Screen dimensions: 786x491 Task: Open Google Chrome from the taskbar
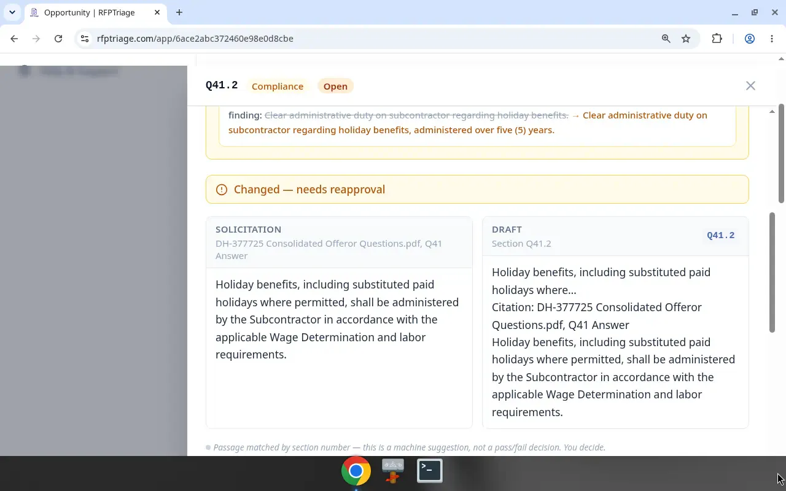[x=356, y=471]
